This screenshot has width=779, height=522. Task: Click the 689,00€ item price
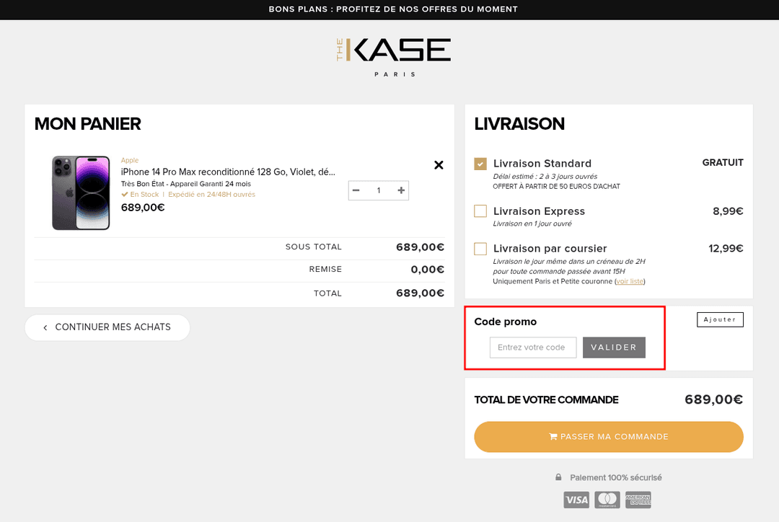click(x=143, y=208)
